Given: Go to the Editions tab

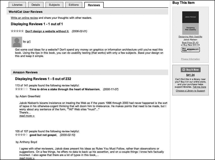Looking at the screenshot, I should click(73, 5).
